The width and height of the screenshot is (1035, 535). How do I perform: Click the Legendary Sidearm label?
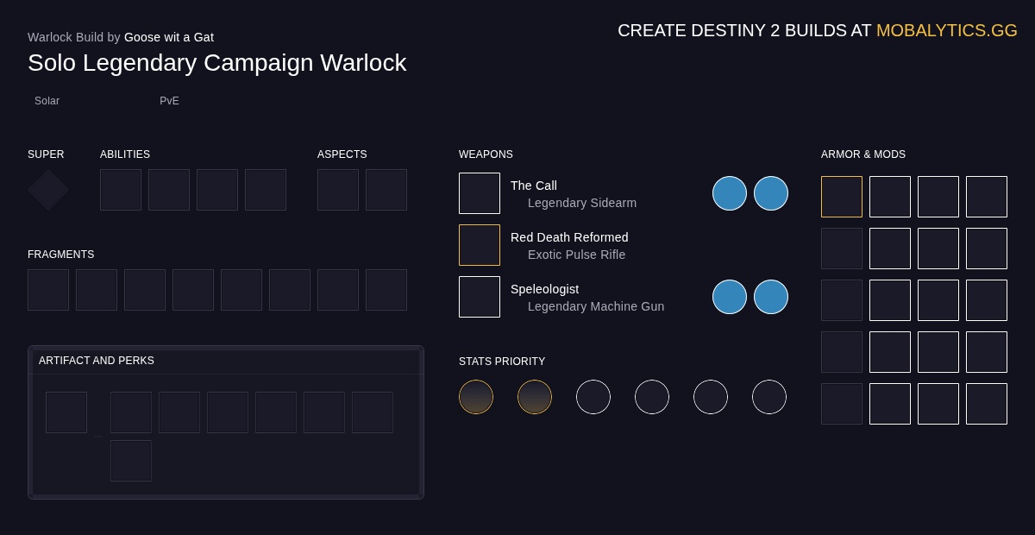coord(582,203)
